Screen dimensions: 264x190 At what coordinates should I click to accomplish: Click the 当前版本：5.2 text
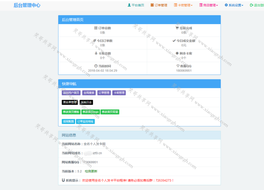pos(72,171)
